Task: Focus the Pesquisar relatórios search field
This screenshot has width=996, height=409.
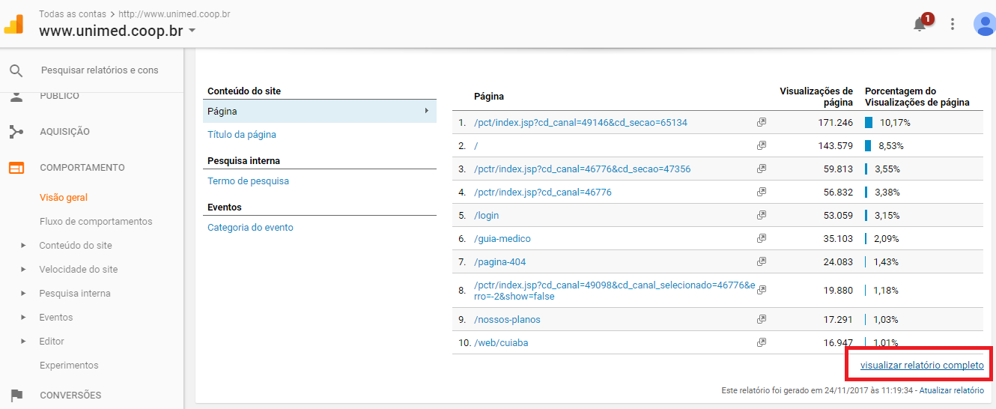Action: [100, 70]
